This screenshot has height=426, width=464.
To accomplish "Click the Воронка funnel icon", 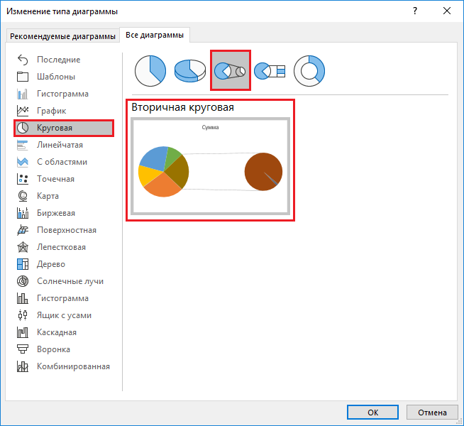I will point(23,349).
